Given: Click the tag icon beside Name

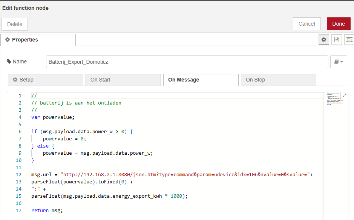Looking at the screenshot, I should tap(9, 62).
